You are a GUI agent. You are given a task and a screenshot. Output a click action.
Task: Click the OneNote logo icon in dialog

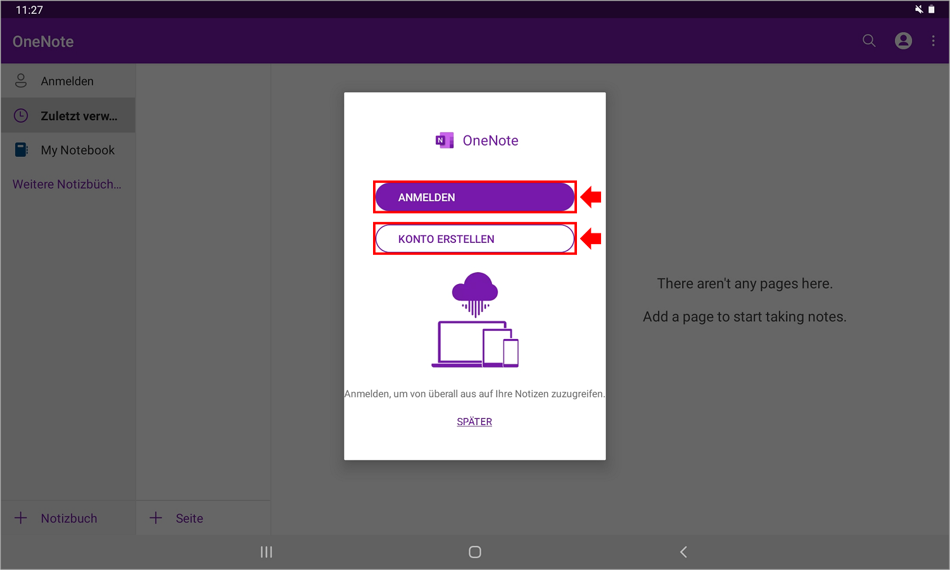445,140
